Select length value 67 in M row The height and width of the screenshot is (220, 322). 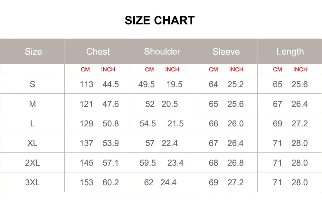click(277, 104)
